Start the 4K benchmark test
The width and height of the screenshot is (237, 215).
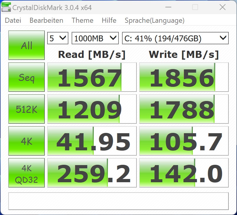coord(27,141)
